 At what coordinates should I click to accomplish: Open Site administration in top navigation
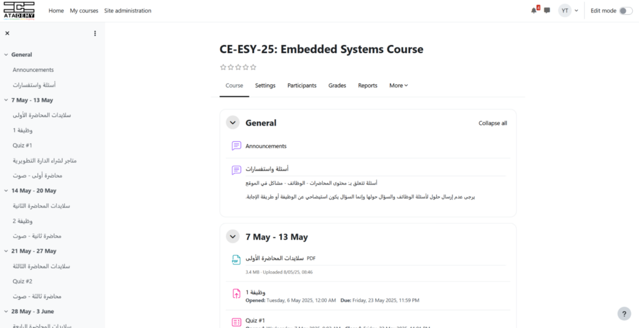point(127,11)
